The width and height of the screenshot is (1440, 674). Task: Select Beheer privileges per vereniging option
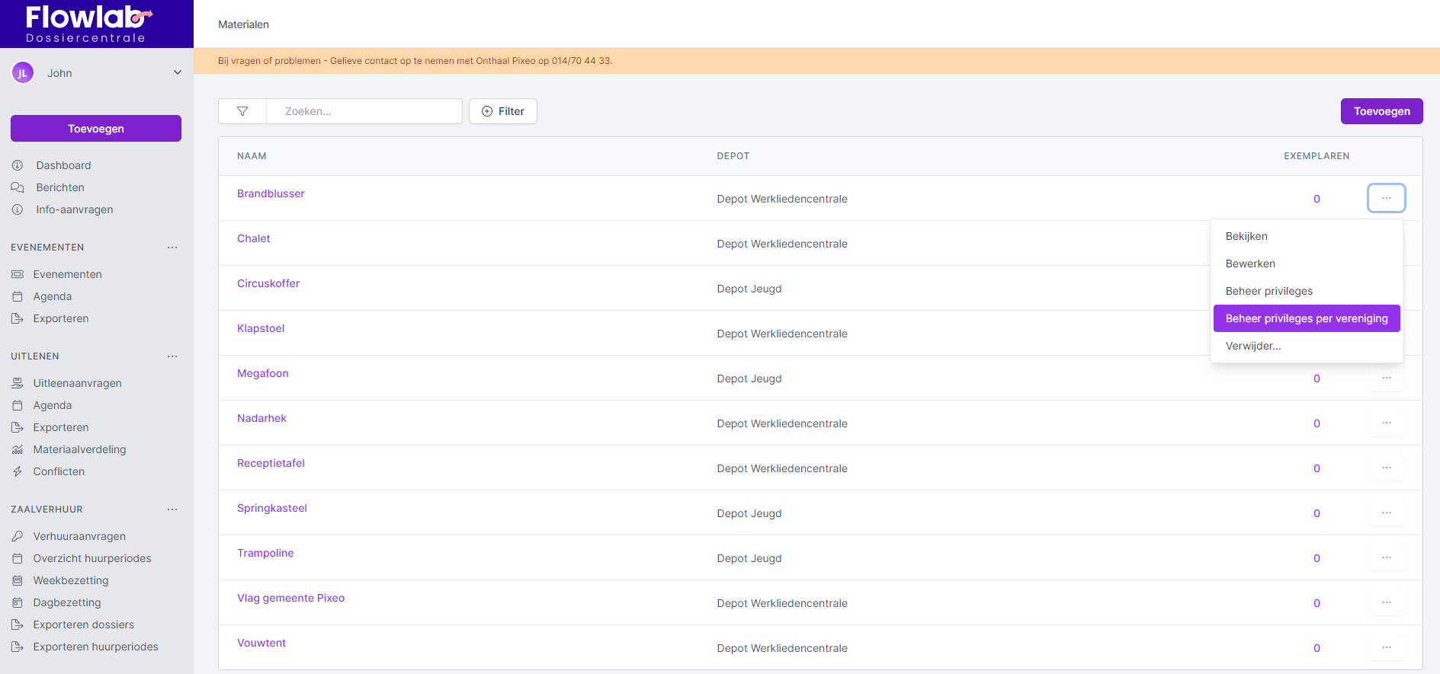1306,318
